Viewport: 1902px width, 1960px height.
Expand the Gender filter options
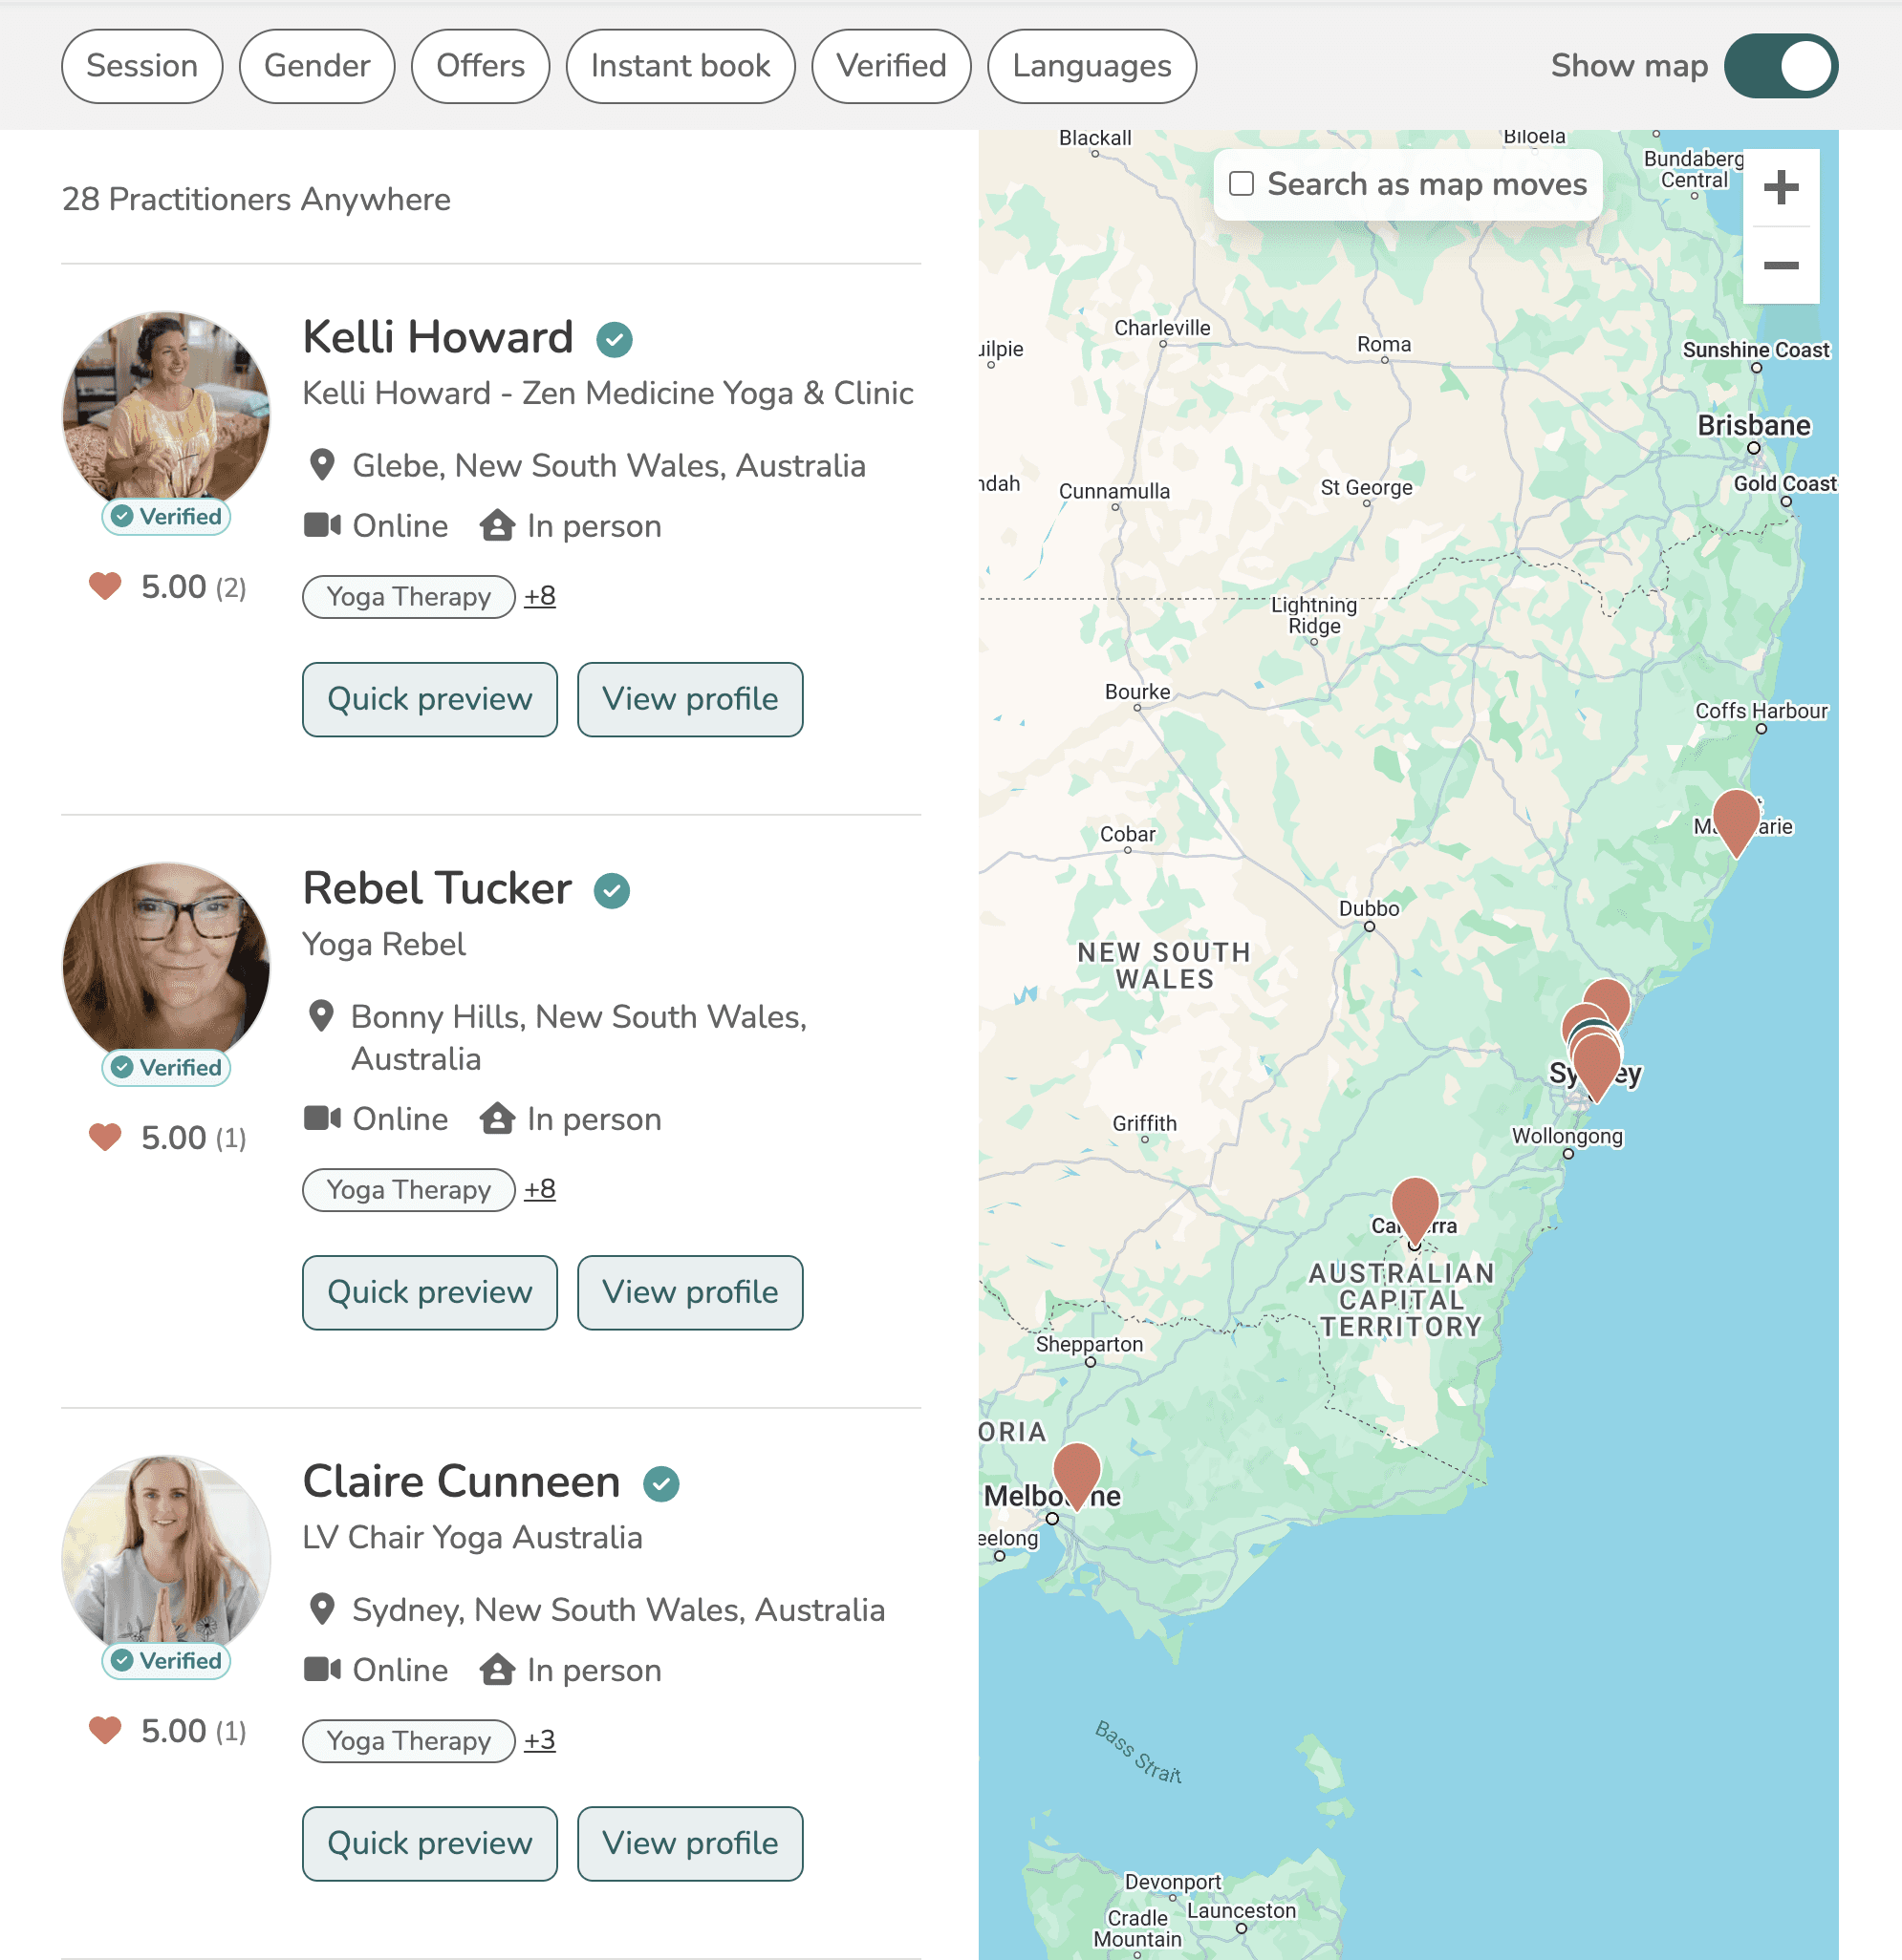[x=317, y=67]
